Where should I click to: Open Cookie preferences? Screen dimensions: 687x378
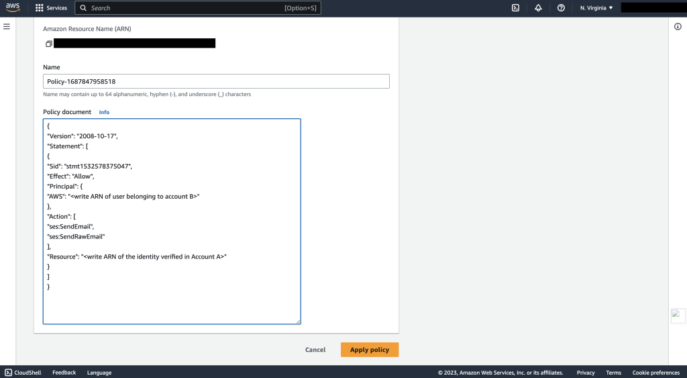click(x=656, y=373)
